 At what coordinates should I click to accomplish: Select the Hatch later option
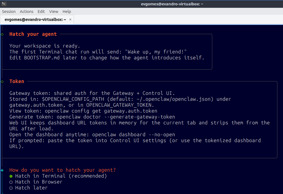tap(29, 188)
